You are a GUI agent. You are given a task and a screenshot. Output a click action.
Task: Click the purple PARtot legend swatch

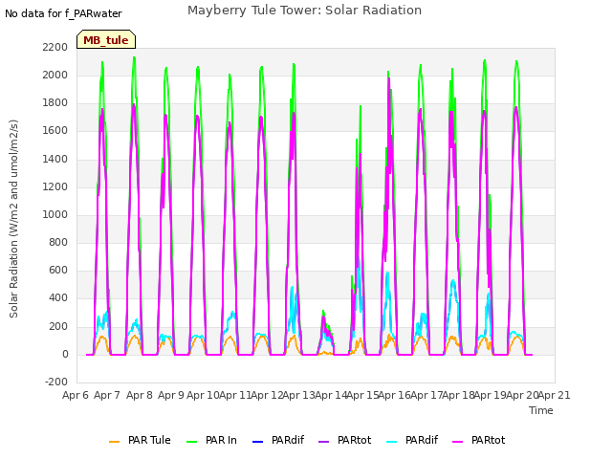[324, 442]
